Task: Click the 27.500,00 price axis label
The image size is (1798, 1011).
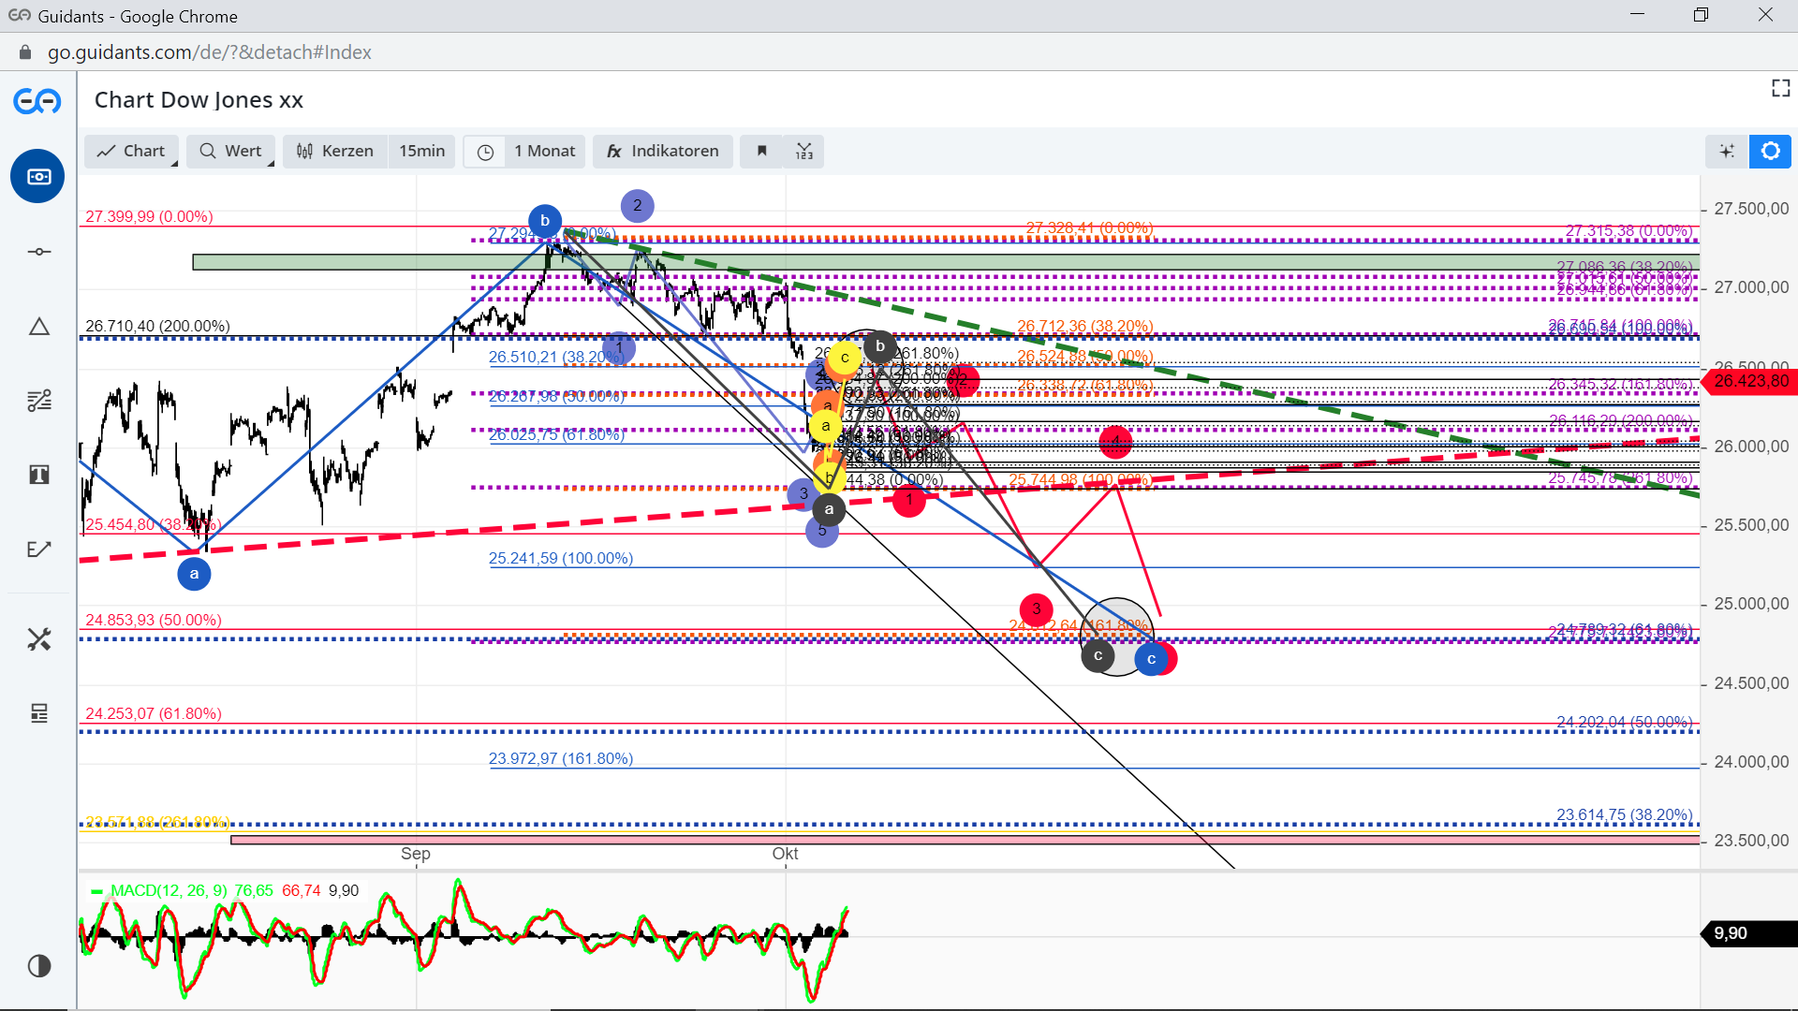Action: 1751,209
